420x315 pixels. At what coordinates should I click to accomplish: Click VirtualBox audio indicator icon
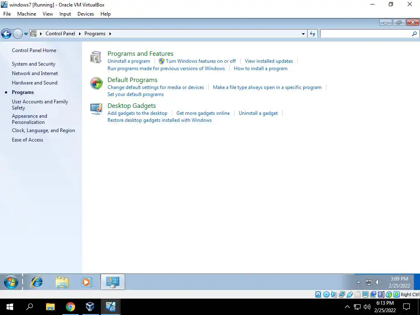click(334, 294)
